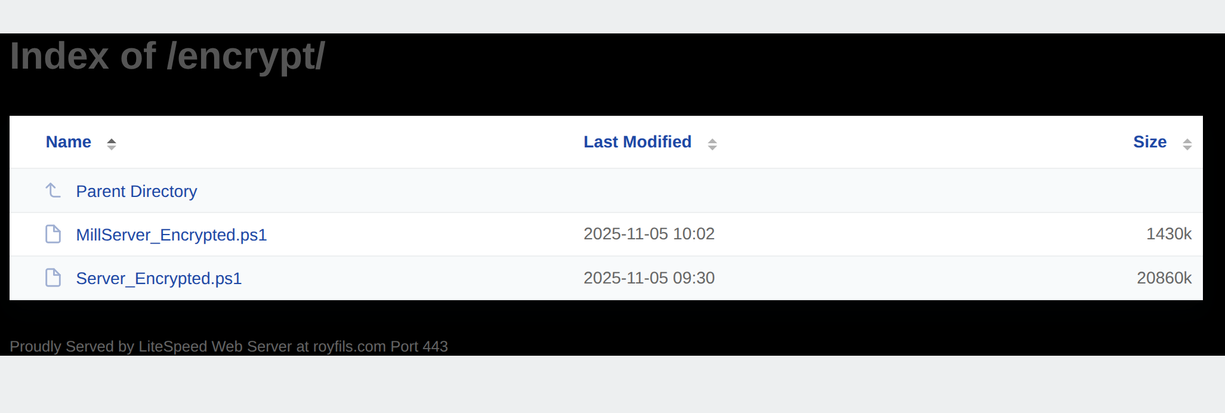Image resolution: width=1225 pixels, height=413 pixels.
Task: Click "royfils.com" in the footer
Action: [x=349, y=347]
